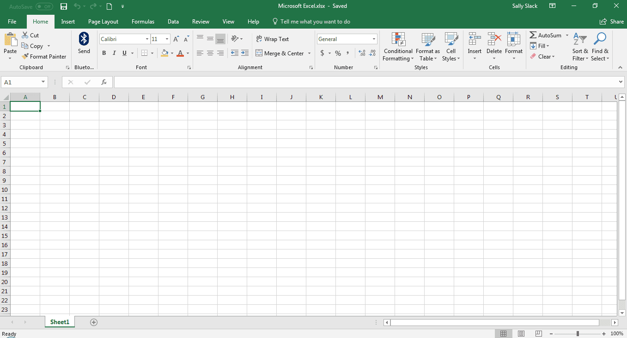
Task: Click the Insert cells icon
Action: click(475, 39)
